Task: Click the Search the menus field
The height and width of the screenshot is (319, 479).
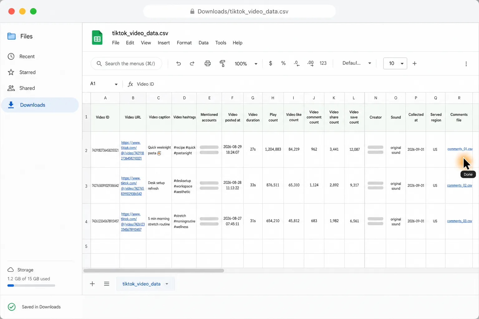Action: [126, 64]
